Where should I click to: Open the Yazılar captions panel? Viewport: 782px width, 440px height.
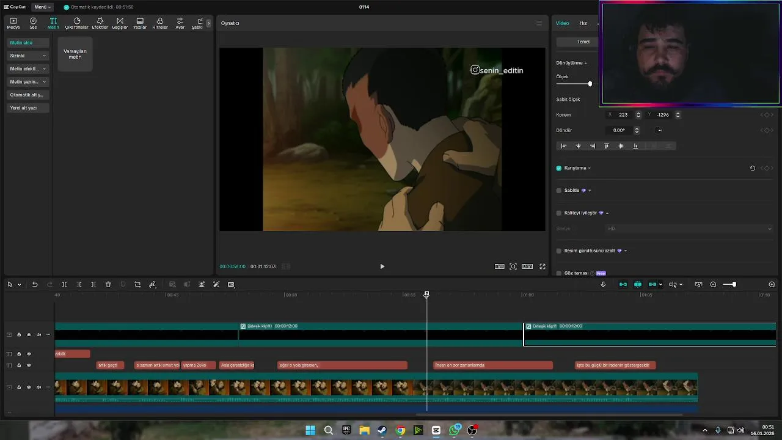pyautogui.click(x=140, y=23)
